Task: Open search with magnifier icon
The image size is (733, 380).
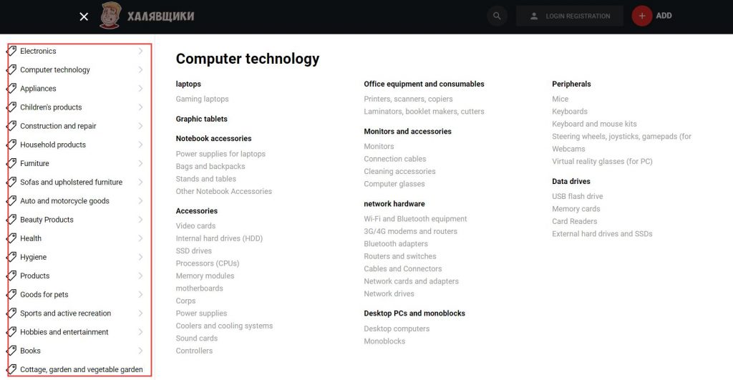Action: [x=497, y=16]
